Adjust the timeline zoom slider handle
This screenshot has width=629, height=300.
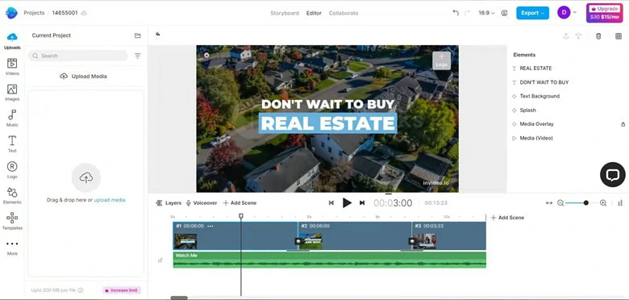click(x=586, y=203)
